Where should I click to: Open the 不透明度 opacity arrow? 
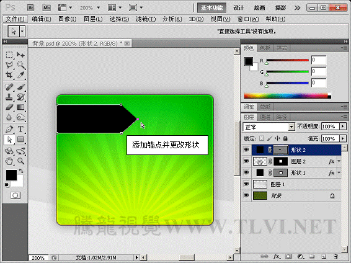coord(343,127)
